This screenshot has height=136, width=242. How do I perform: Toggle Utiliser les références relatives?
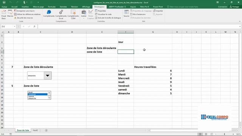pos(27,14)
